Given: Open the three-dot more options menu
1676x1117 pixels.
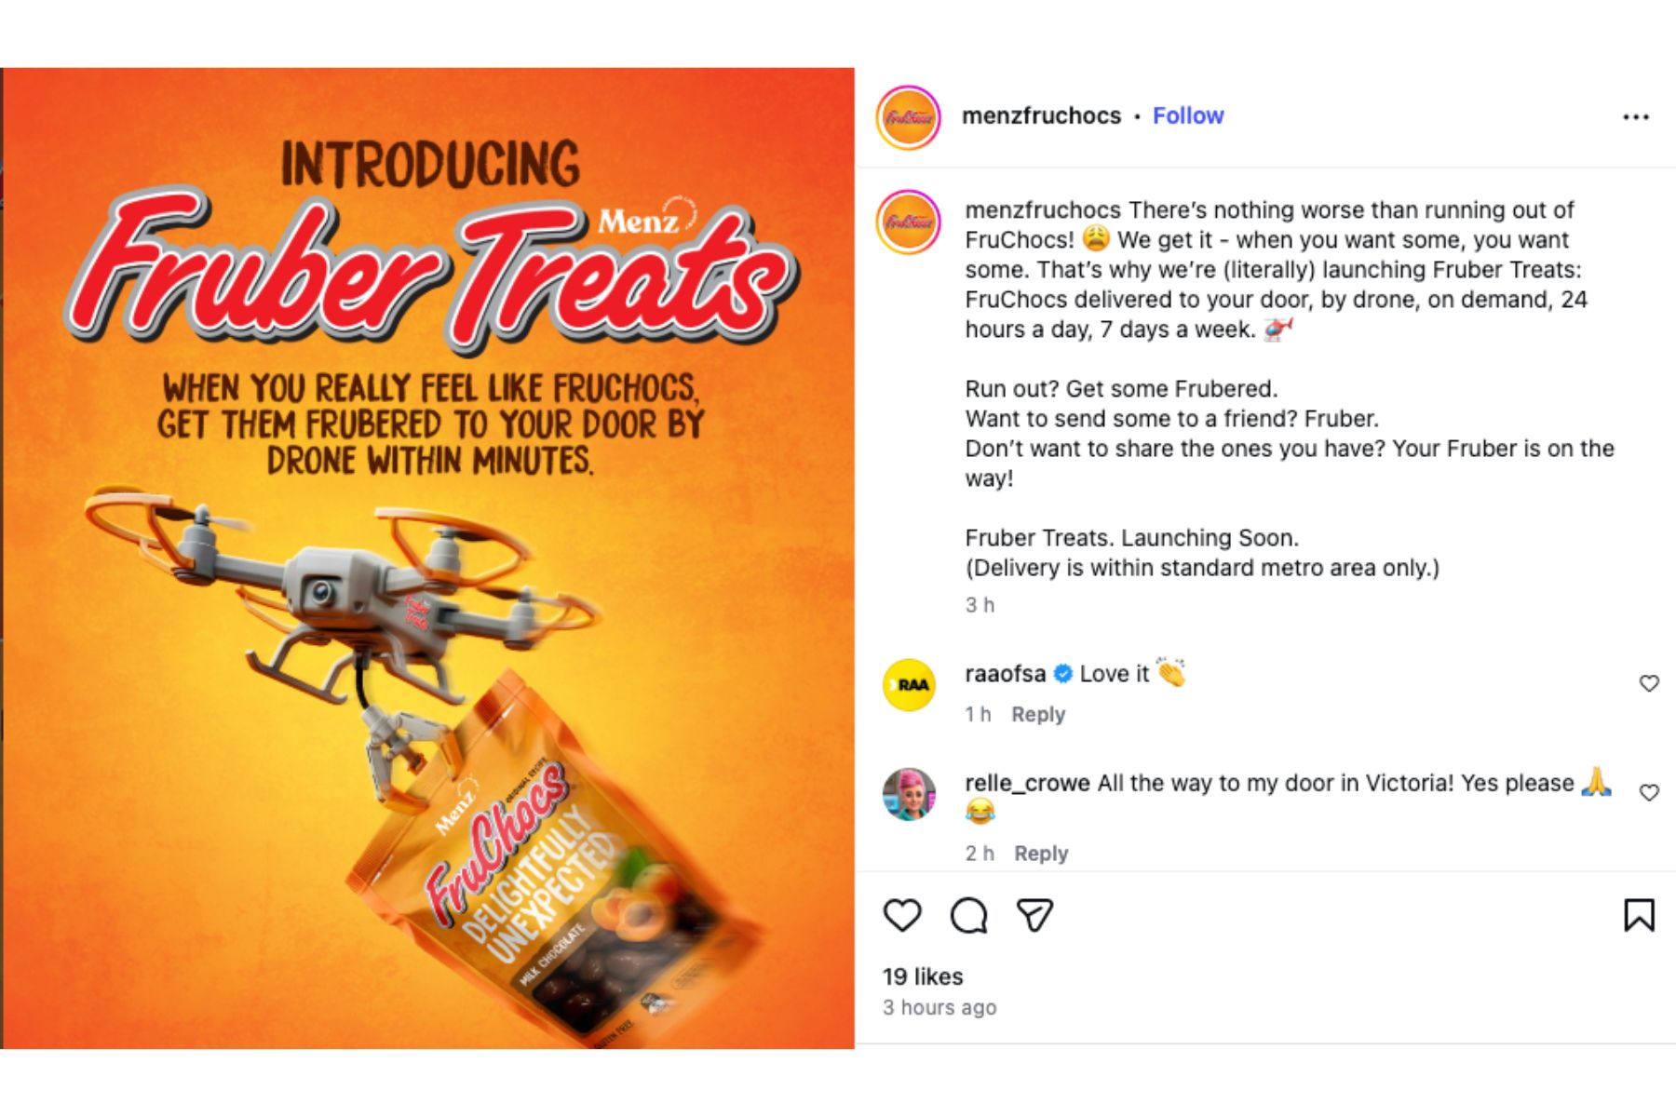Looking at the screenshot, I should point(1635,117).
